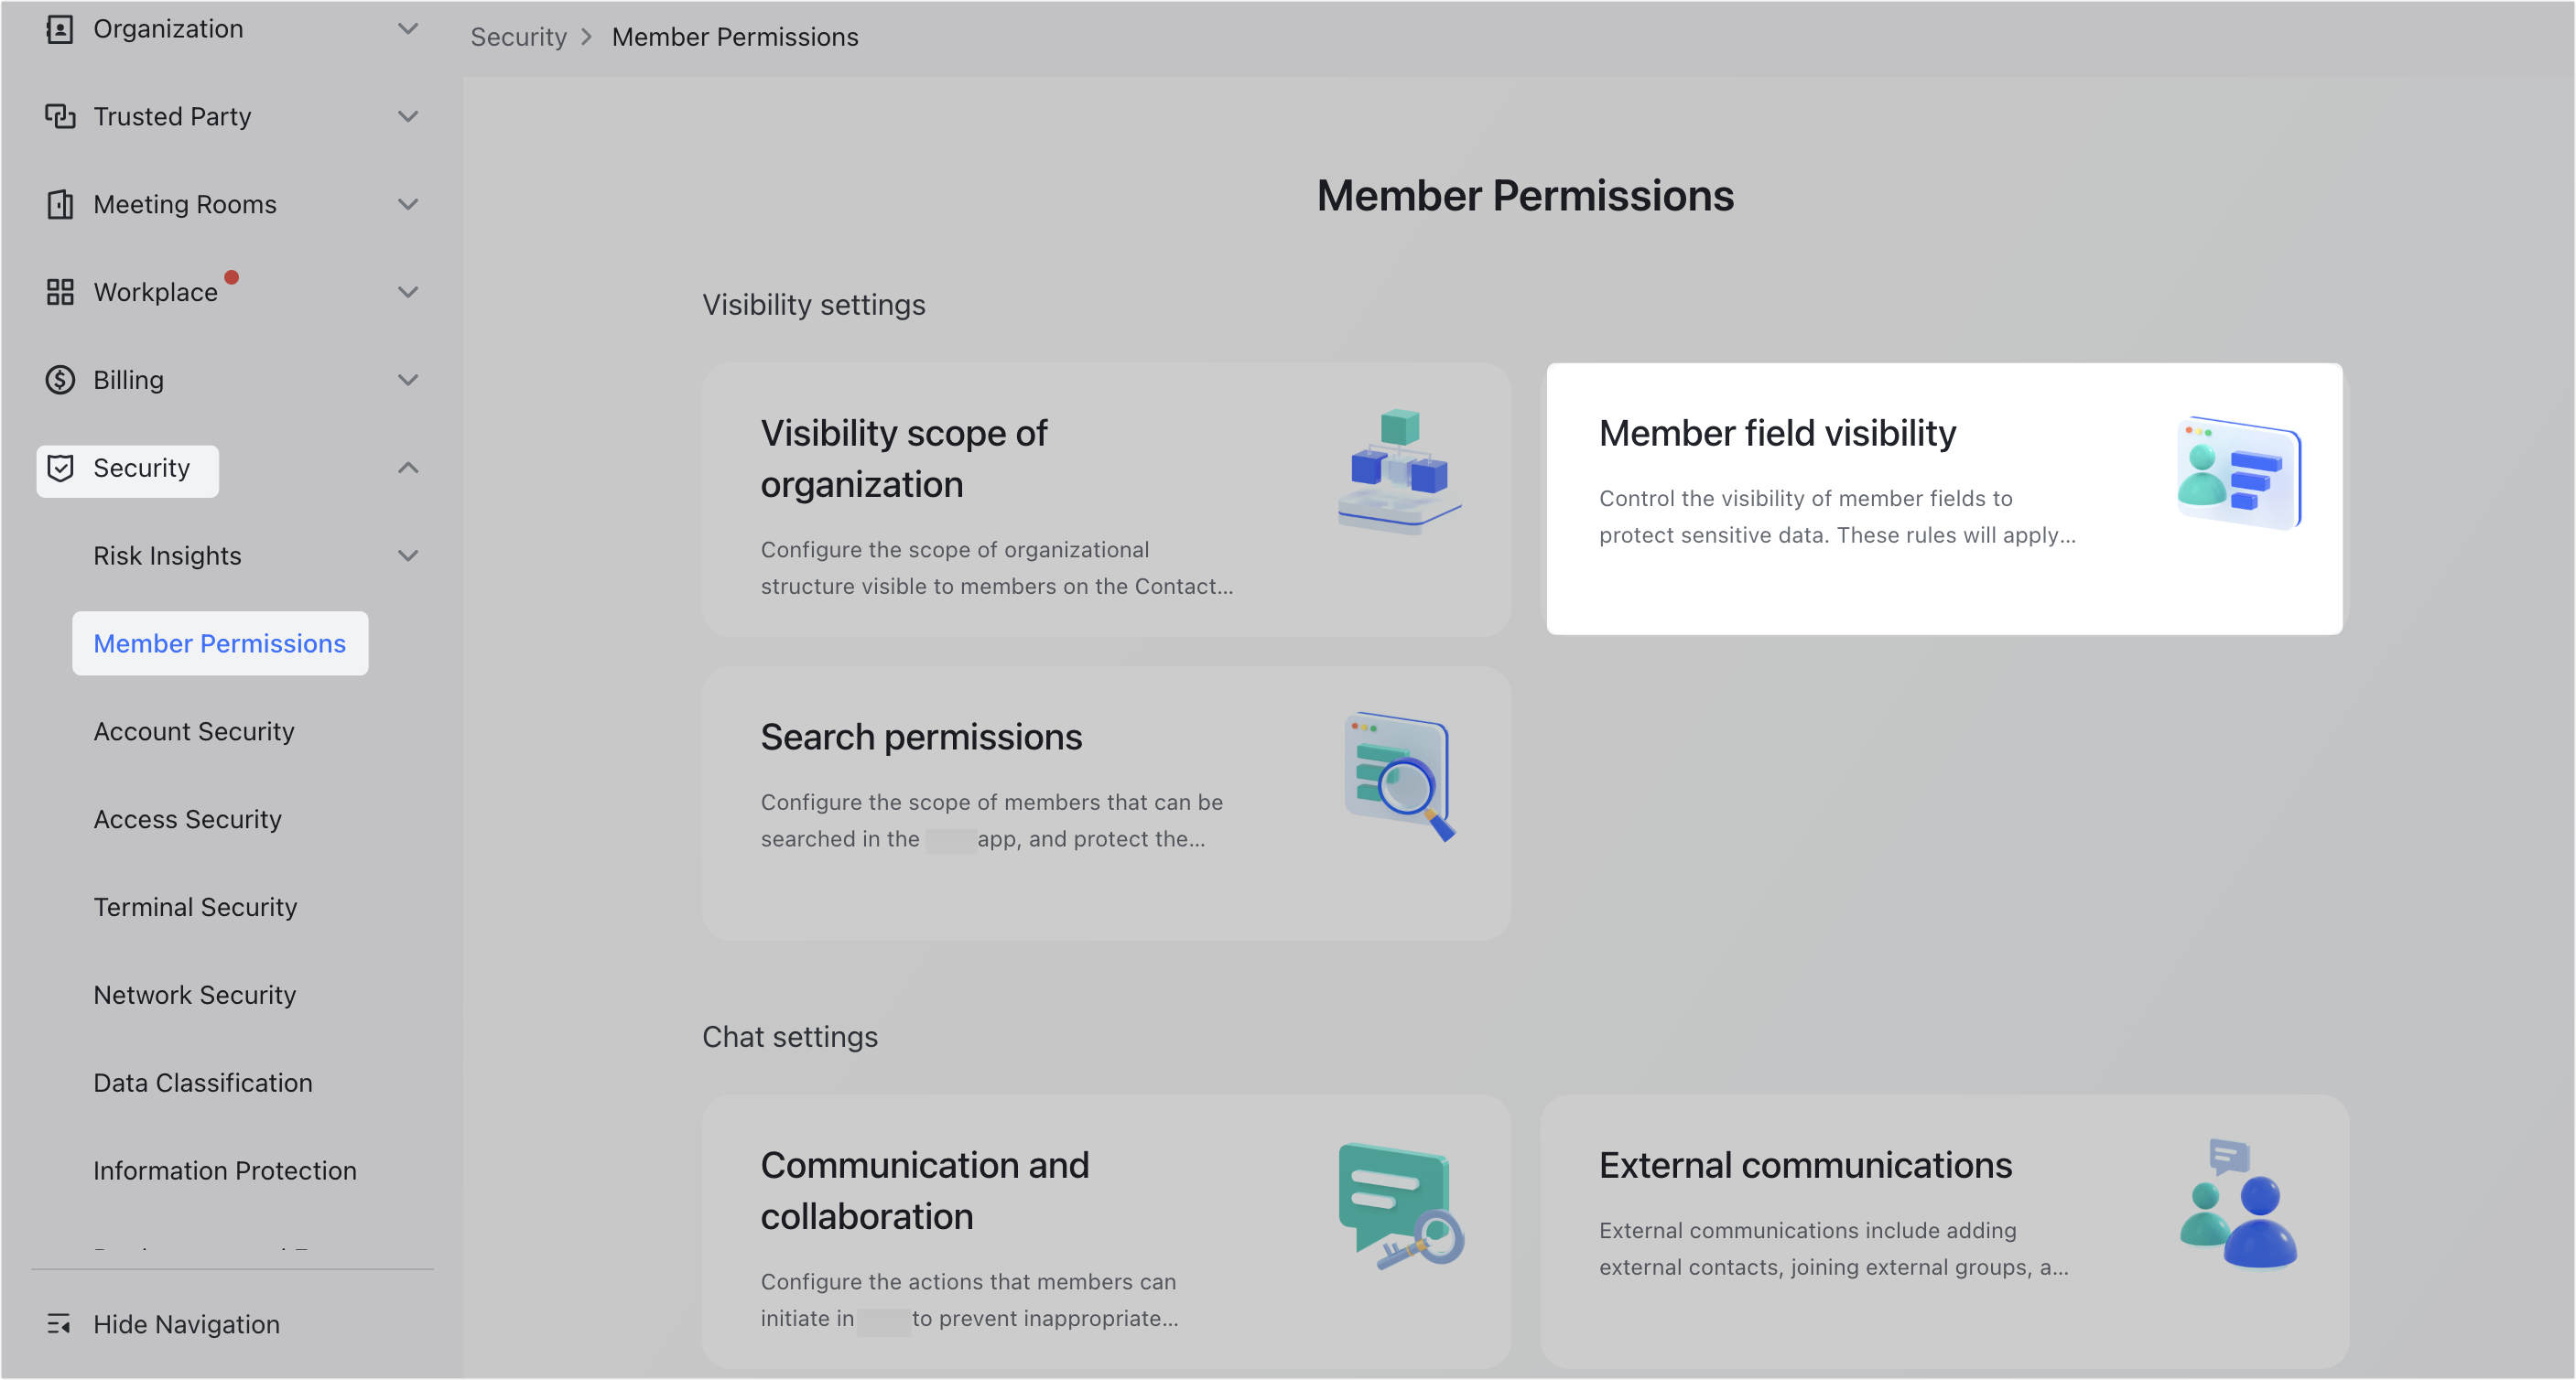Open the Security breadcrumb link
The width and height of the screenshot is (2576, 1380).
pyautogui.click(x=518, y=36)
